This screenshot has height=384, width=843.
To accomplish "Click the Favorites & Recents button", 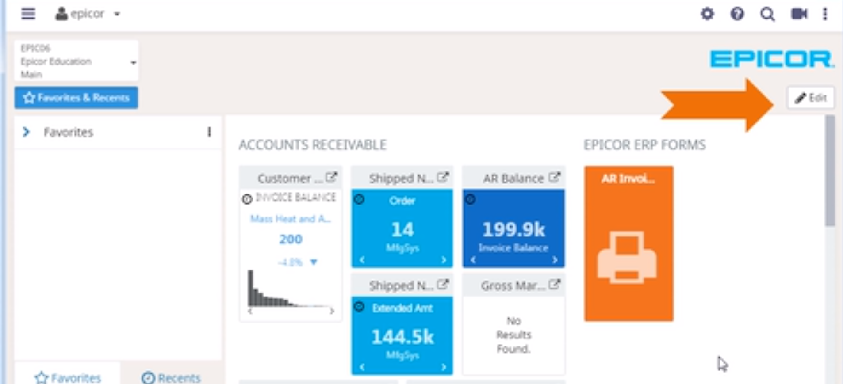I will pyautogui.click(x=76, y=98).
